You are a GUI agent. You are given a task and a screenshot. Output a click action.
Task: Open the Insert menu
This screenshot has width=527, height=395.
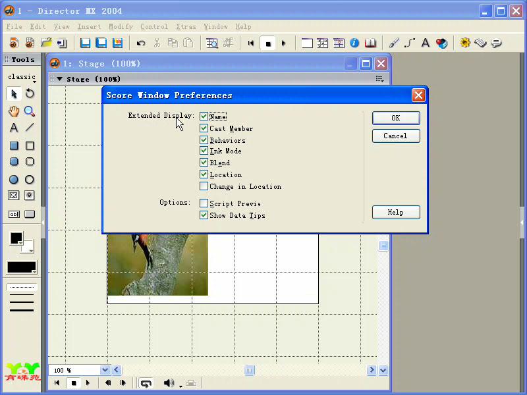tap(89, 26)
